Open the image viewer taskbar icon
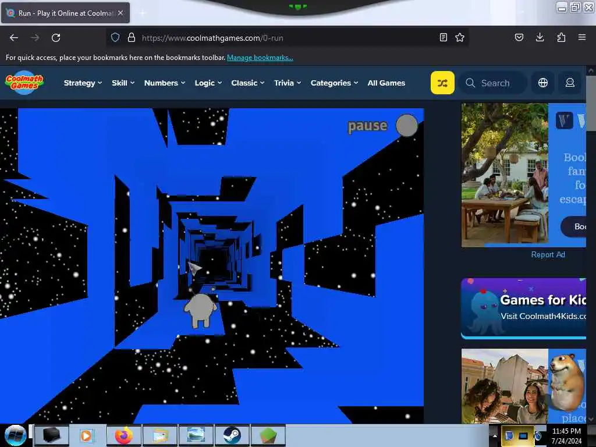Image resolution: width=596 pixels, height=447 pixels. (x=196, y=435)
